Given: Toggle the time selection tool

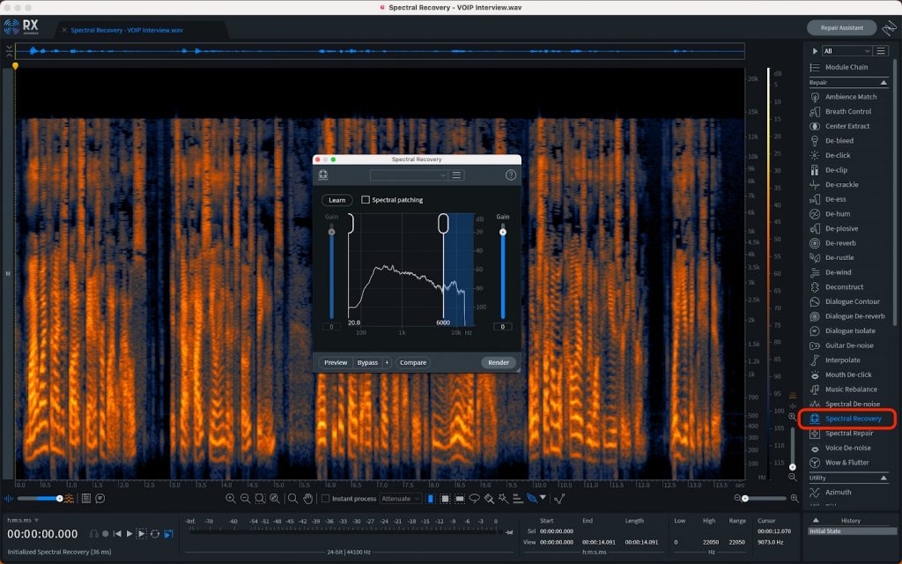Looking at the screenshot, I should pos(430,499).
